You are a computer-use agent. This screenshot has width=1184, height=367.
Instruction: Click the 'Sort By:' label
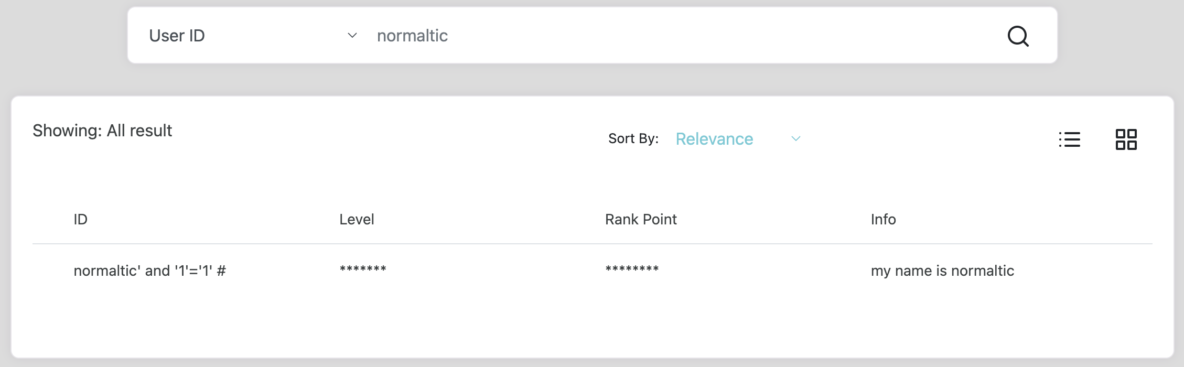pyautogui.click(x=633, y=139)
